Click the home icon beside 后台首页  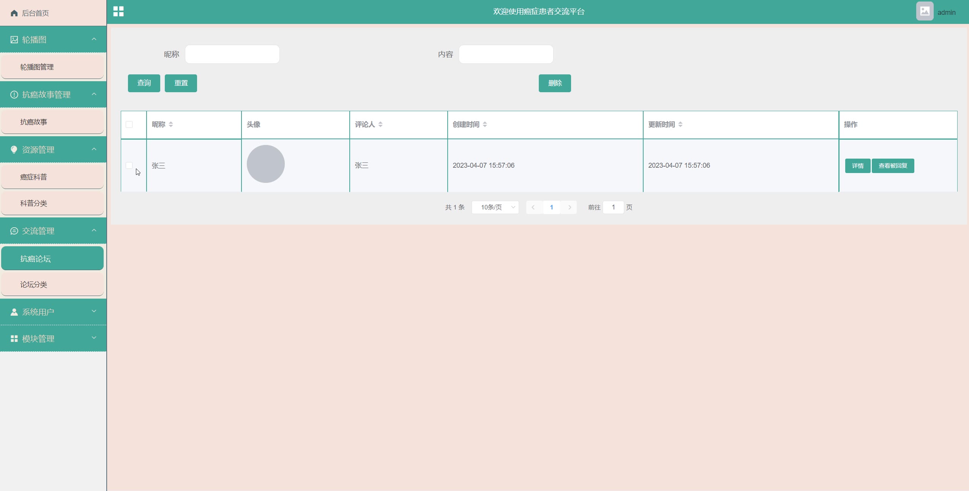tap(14, 13)
